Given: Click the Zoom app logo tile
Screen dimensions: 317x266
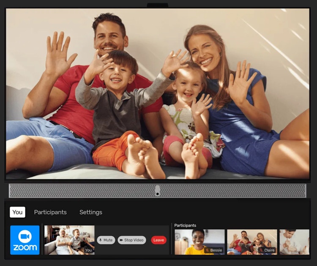Looking at the screenshot, I should 25,240.
